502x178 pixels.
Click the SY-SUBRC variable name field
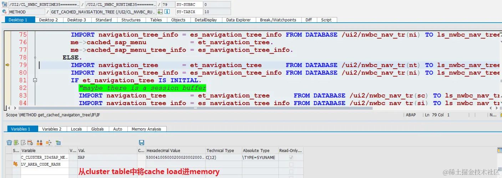coord(189,5)
